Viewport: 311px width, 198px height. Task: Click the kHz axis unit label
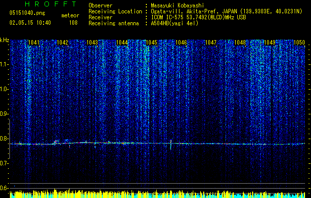[x=4, y=40]
